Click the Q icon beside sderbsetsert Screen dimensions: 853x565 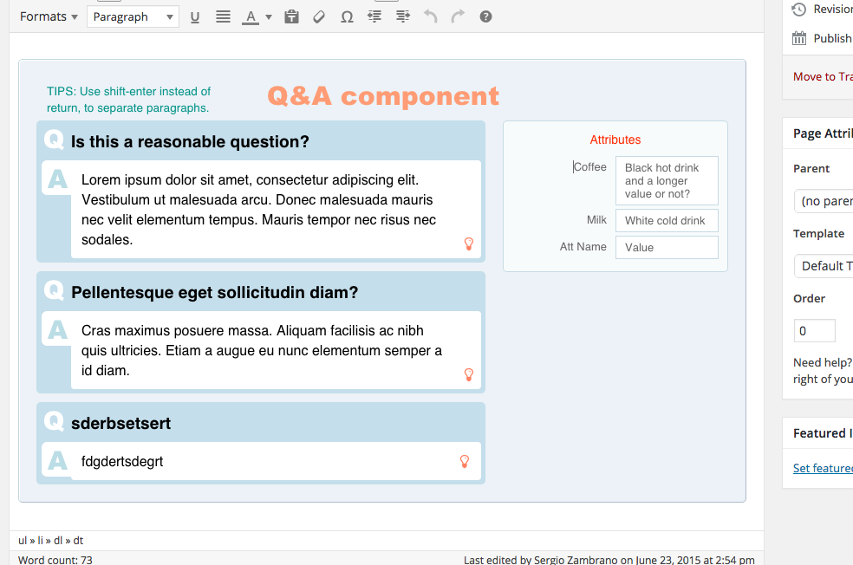(x=54, y=421)
